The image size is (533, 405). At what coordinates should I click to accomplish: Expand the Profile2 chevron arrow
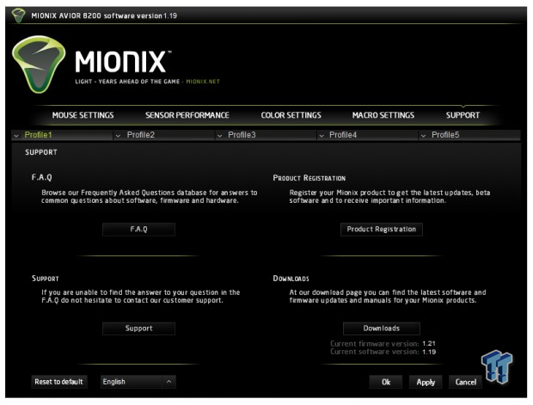(x=118, y=136)
